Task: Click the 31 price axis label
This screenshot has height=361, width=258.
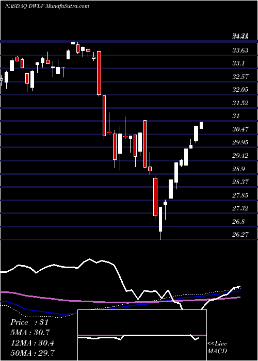Action: pos(236,116)
